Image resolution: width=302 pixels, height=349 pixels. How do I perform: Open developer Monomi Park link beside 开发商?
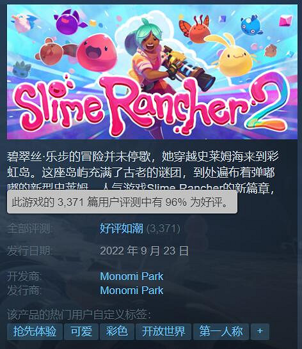pyautogui.click(x=132, y=276)
